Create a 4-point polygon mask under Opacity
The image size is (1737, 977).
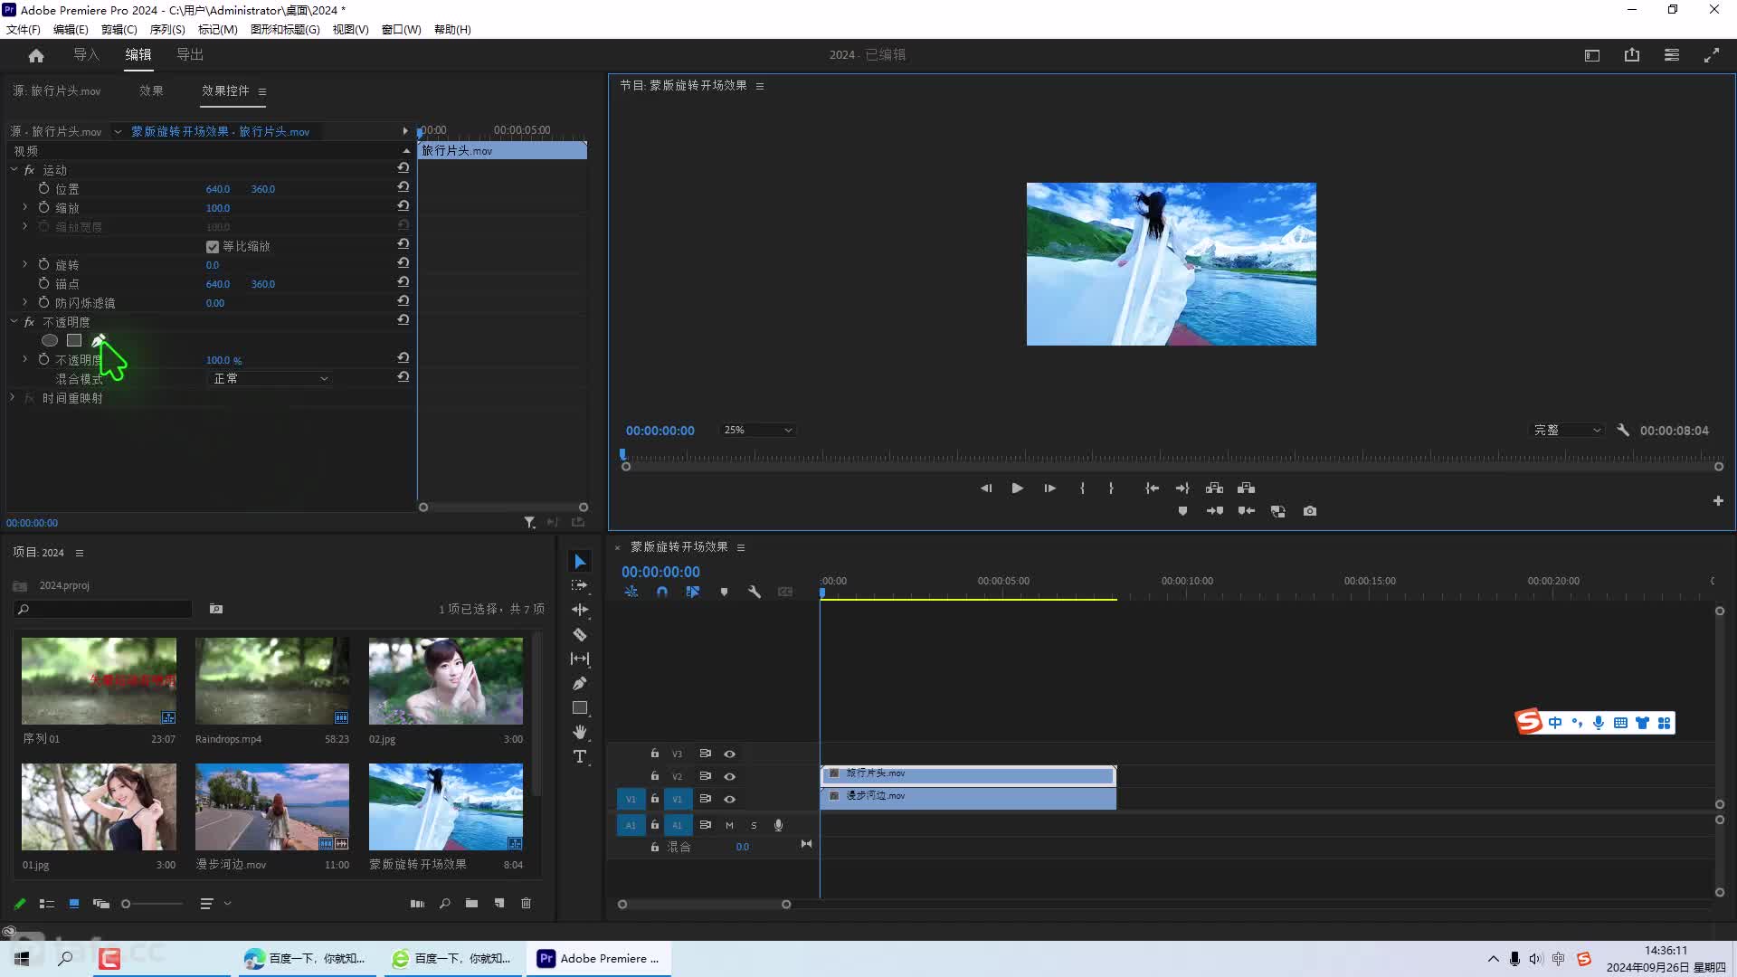pos(74,340)
